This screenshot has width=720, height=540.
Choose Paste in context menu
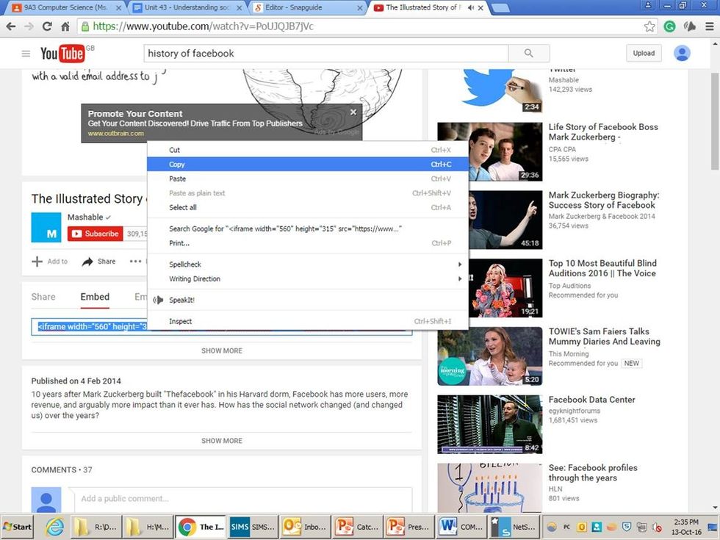click(308, 179)
